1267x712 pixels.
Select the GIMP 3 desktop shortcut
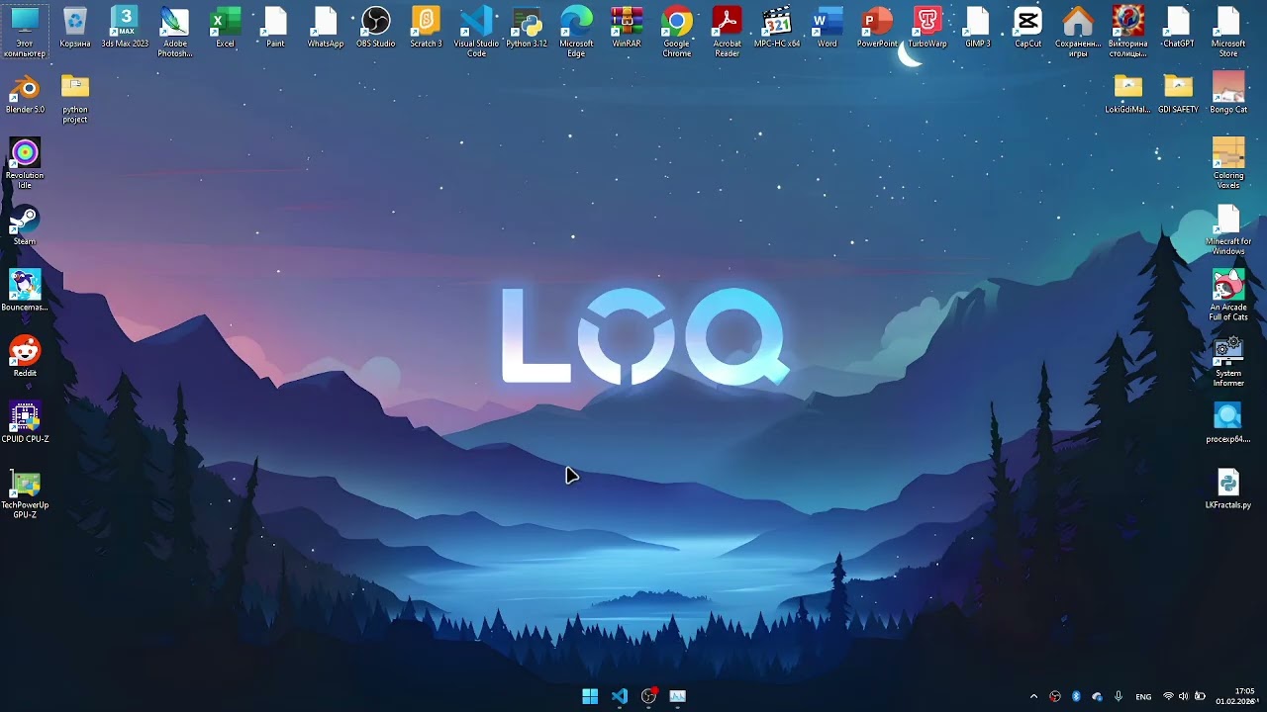click(x=978, y=28)
